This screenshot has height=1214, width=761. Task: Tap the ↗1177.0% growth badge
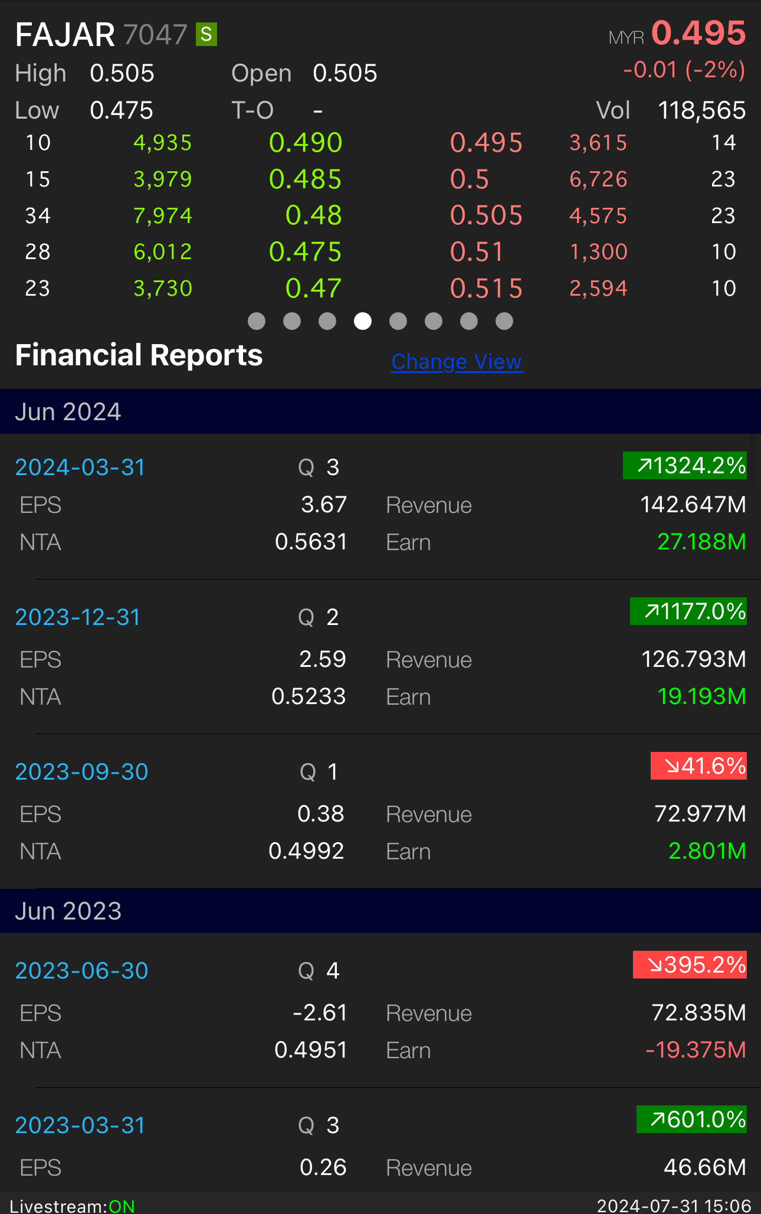coord(688,611)
